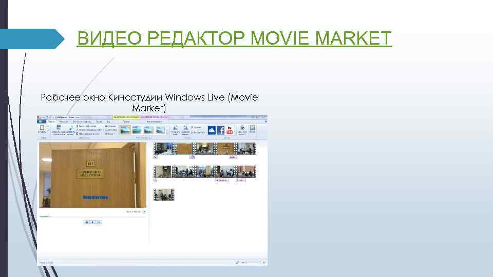Click the OneDrive cloud share icon
Viewport: 493px width, 277px height.
click(x=212, y=130)
